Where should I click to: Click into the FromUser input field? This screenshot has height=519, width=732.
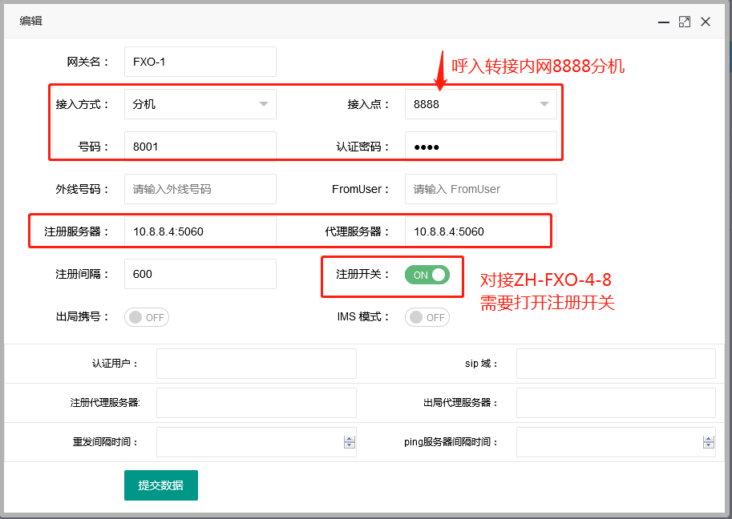pyautogui.click(x=480, y=189)
